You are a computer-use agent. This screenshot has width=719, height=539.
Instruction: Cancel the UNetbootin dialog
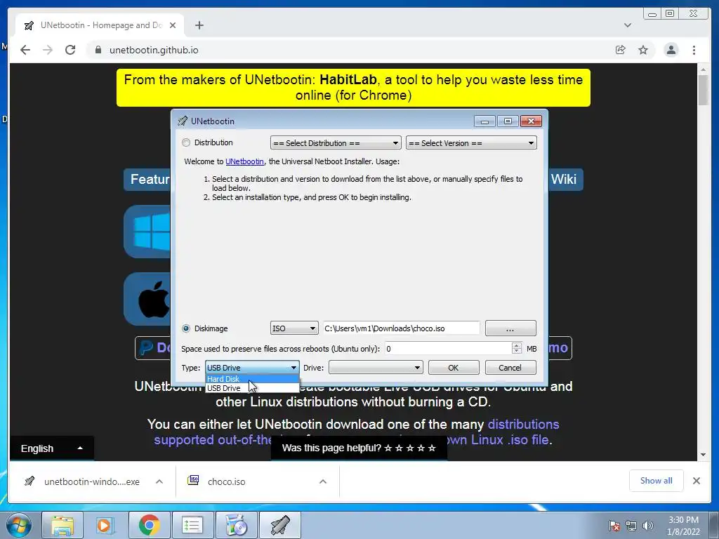[x=510, y=368]
